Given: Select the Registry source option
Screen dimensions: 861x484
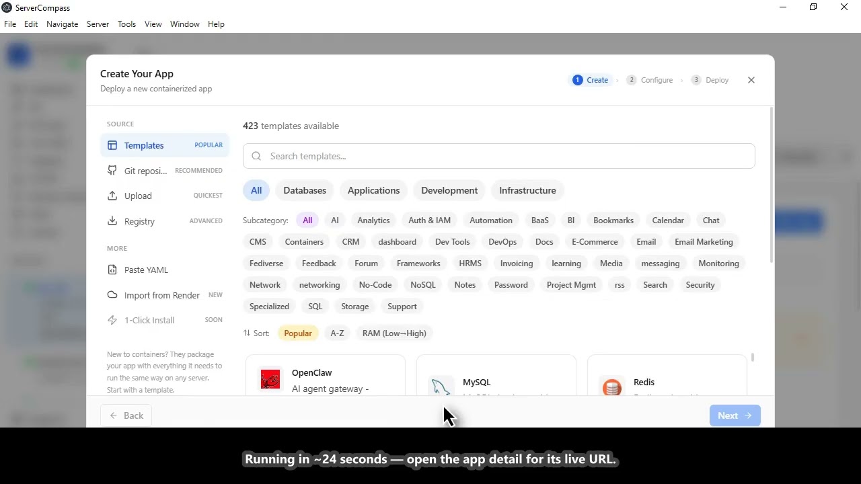Looking at the screenshot, I should pyautogui.click(x=165, y=221).
